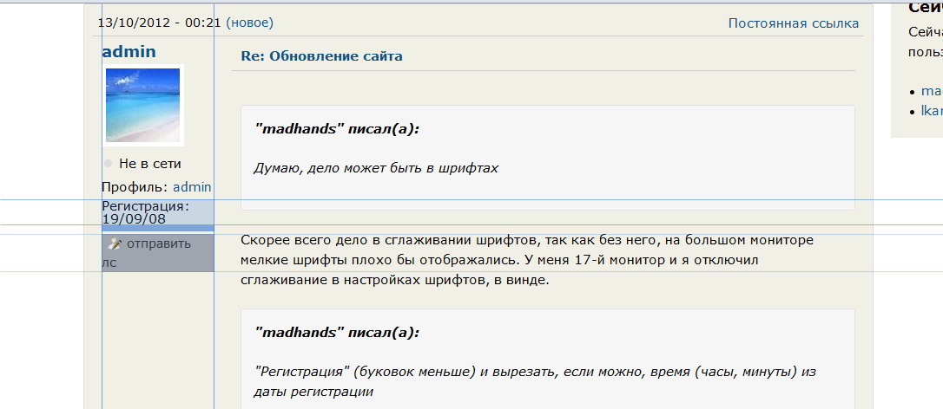943x409 pixels.
Task: Click the bold "admin" username above the avatar
Action: click(x=129, y=51)
